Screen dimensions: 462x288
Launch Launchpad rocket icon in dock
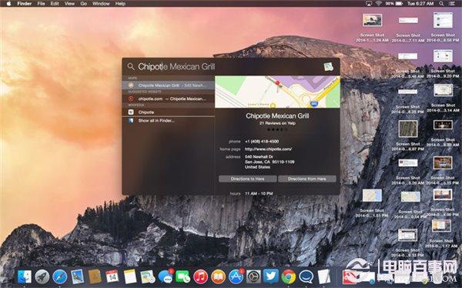[x=42, y=276]
